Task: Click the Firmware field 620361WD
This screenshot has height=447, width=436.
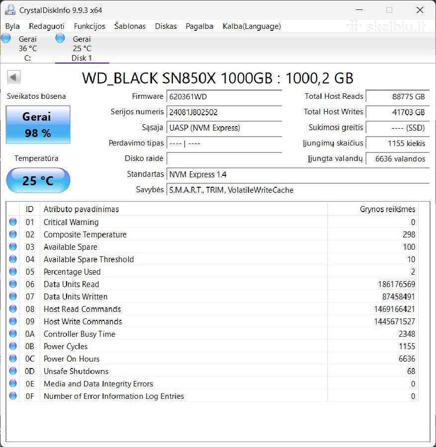Action: [224, 97]
